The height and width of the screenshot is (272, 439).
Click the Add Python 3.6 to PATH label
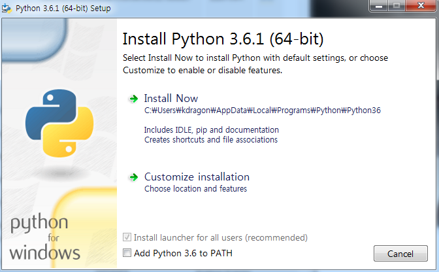[x=183, y=253]
